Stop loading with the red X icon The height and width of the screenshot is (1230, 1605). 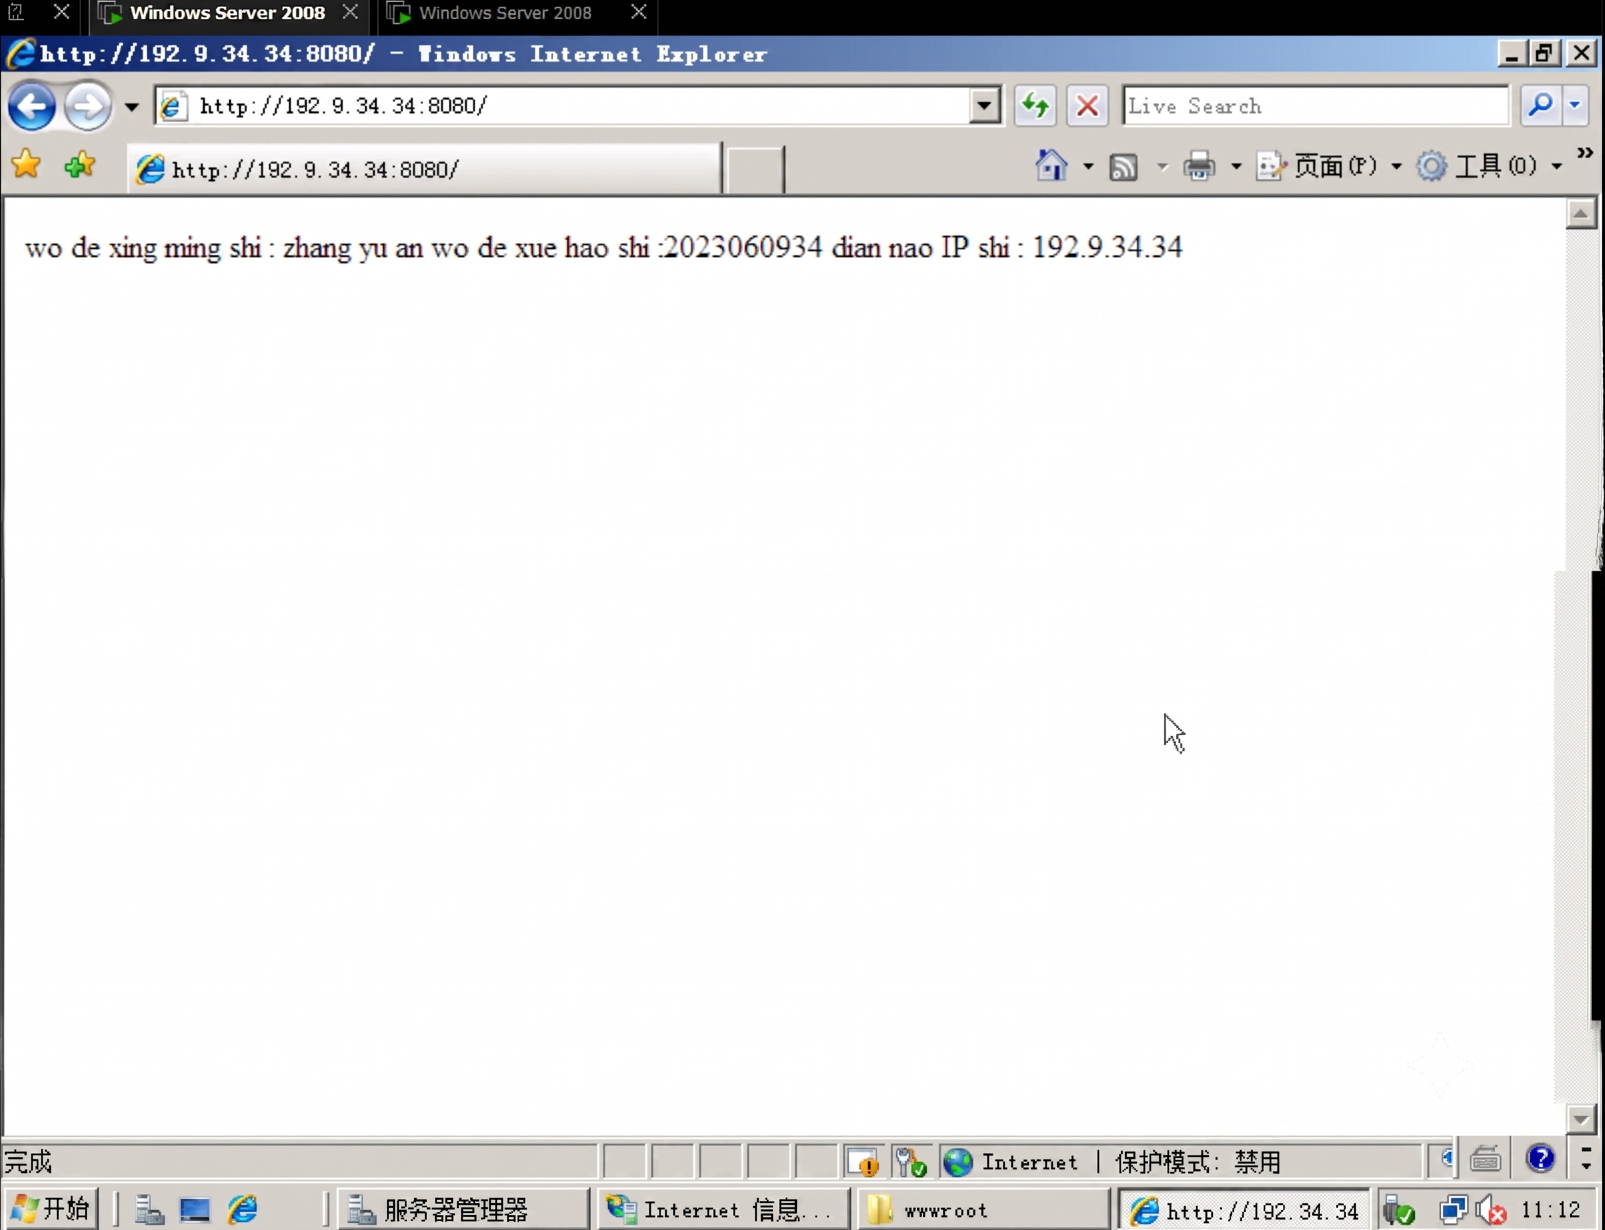tap(1087, 106)
